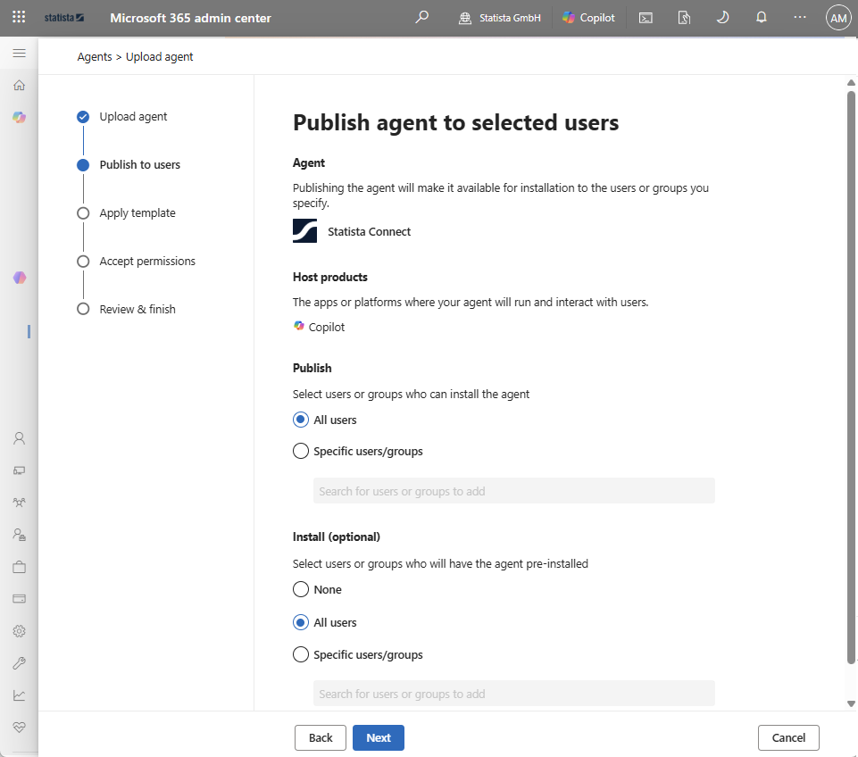Click the Back button
The width and height of the screenshot is (858, 757).
[x=321, y=737]
